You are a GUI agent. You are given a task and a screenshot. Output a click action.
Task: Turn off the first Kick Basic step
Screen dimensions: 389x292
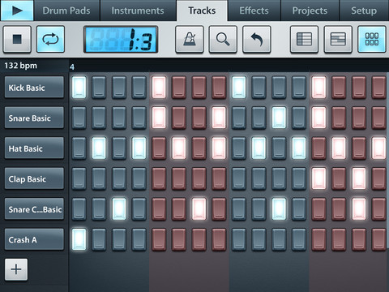pyautogui.click(x=79, y=87)
